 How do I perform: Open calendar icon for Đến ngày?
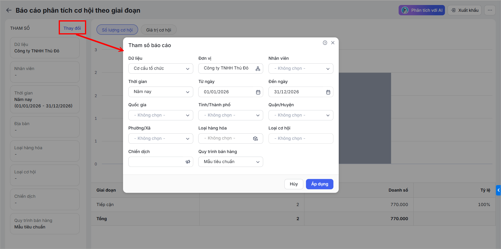click(328, 92)
